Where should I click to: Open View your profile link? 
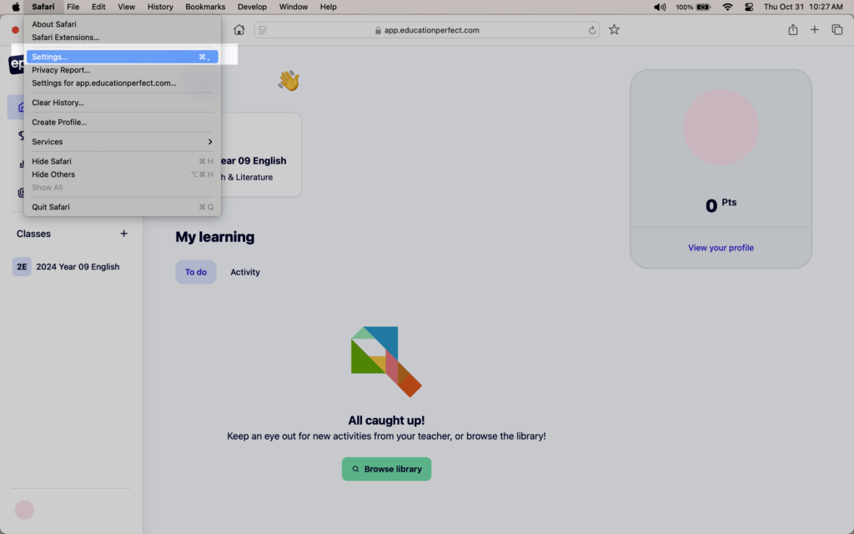(x=721, y=248)
